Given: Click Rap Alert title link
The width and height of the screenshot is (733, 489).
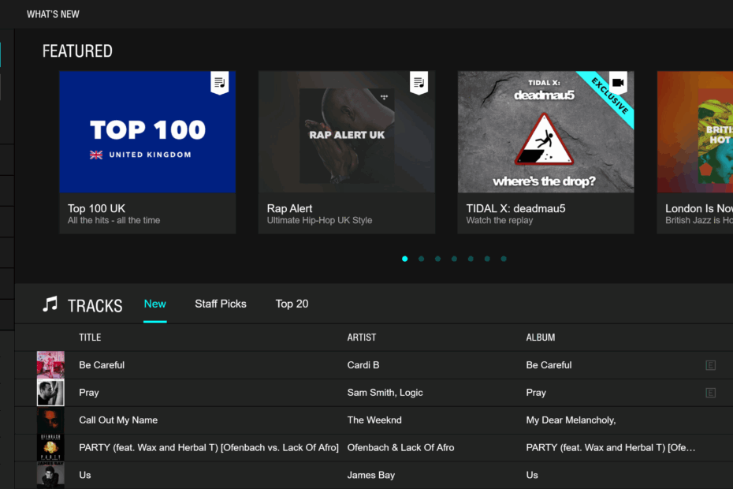Looking at the screenshot, I should point(289,208).
